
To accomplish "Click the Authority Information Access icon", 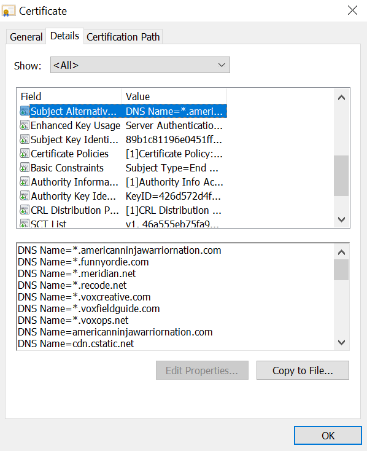I will pyautogui.click(x=25, y=182).
